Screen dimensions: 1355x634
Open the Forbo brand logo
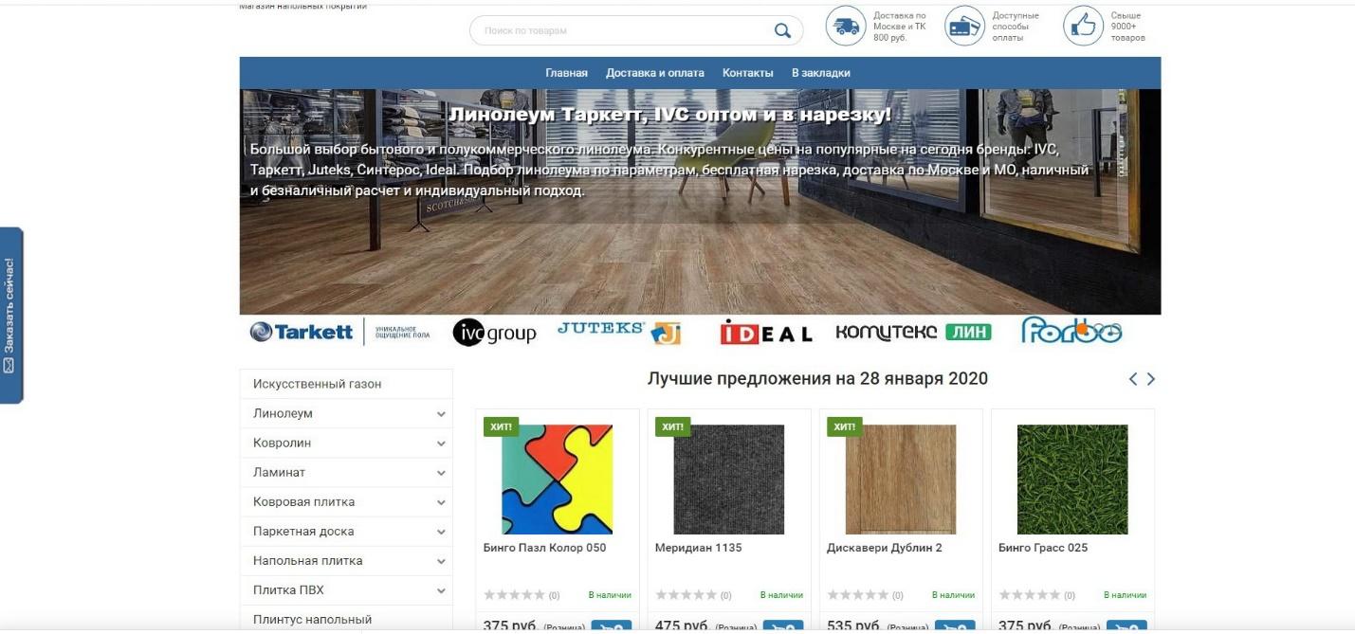click(1071, 331)
